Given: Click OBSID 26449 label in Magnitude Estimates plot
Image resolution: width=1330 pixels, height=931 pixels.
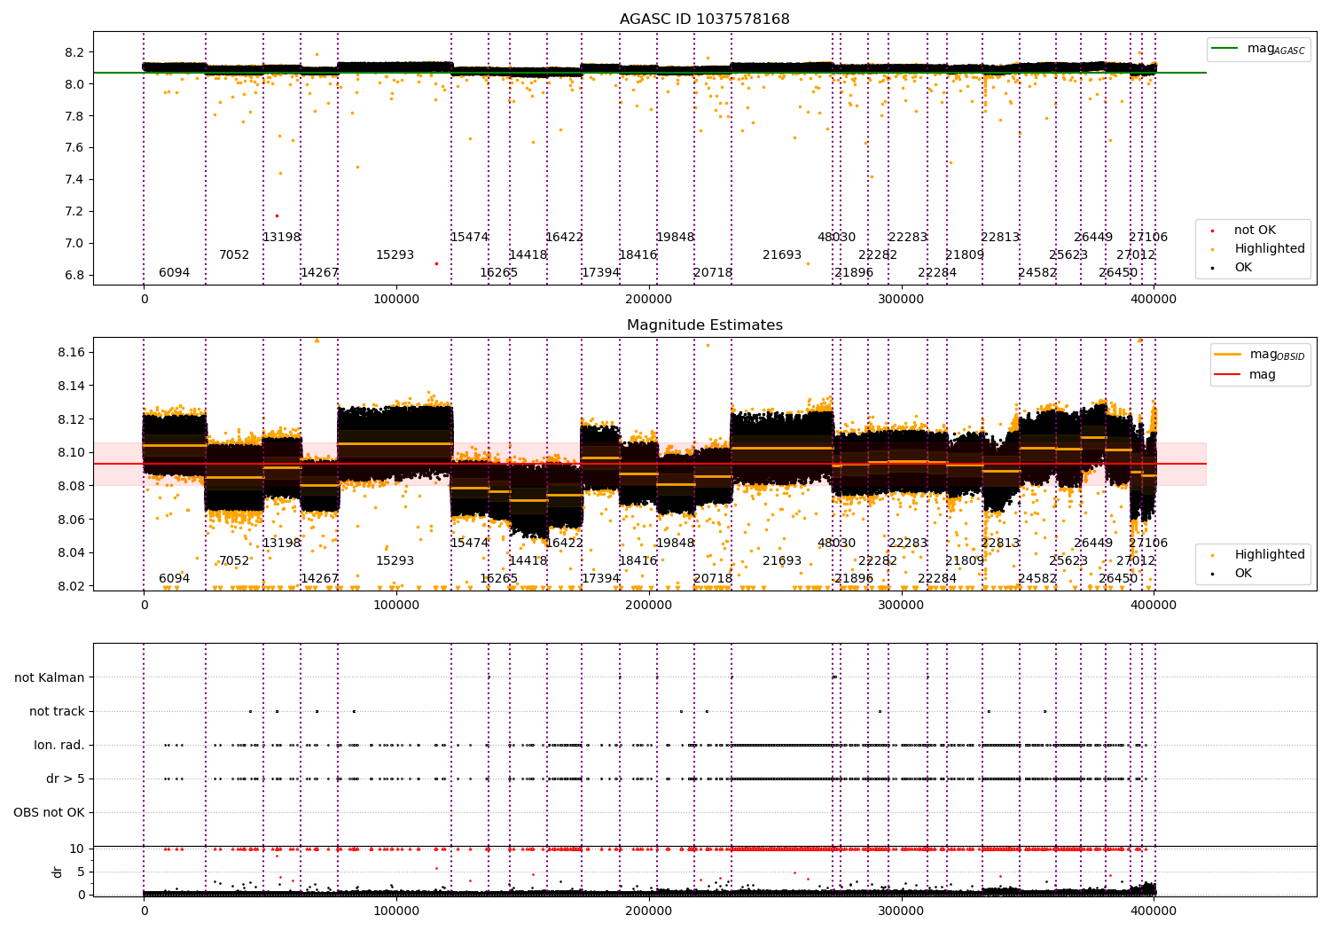Looking at the screenshot, I should pos(1093,544).
